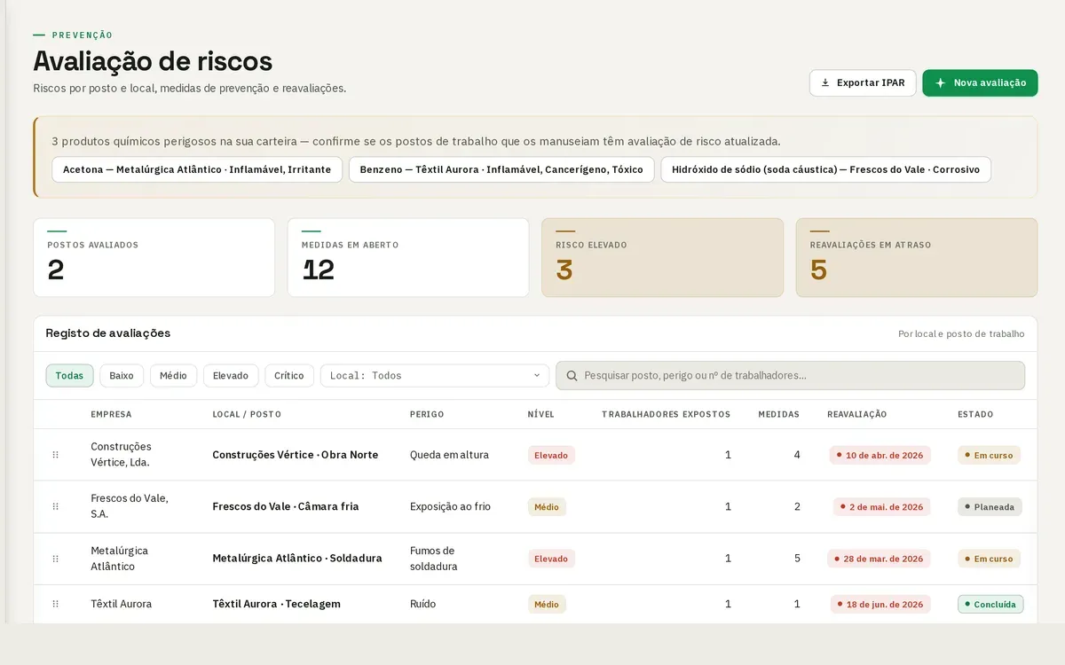This screenshot has width=1065, height=665.
Task: Sort by the Medidas column header
Action: click(778, 414)
